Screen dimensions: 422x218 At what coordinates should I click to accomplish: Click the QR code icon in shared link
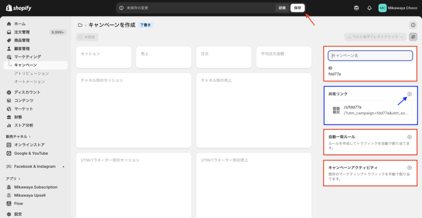(x=336, y=110)
